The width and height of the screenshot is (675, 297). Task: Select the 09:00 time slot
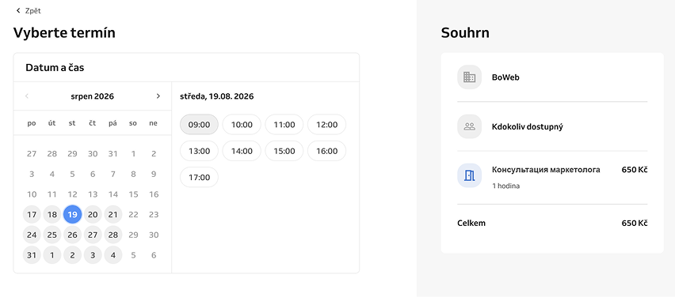coord(199,125)
